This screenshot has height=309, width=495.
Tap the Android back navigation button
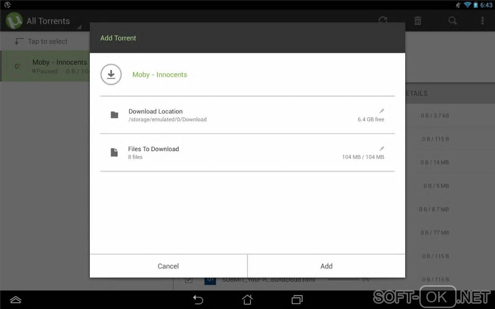click(198, 299)
